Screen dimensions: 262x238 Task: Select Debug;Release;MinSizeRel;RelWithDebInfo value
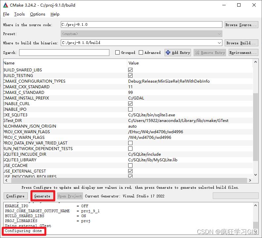click(x=169, y=81)
